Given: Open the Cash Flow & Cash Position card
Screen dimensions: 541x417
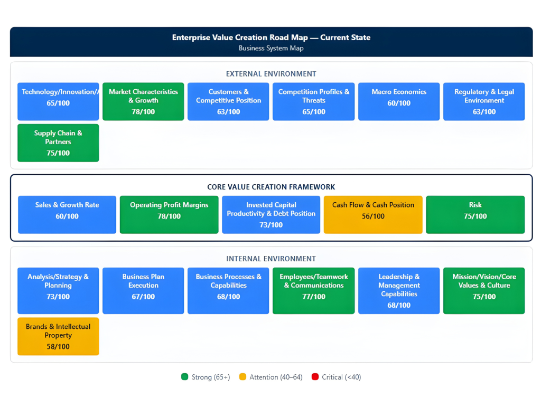Looking at the screenshot, I should pos(373,214).
